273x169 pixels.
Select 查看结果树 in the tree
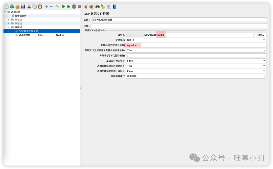pos(20,16)
